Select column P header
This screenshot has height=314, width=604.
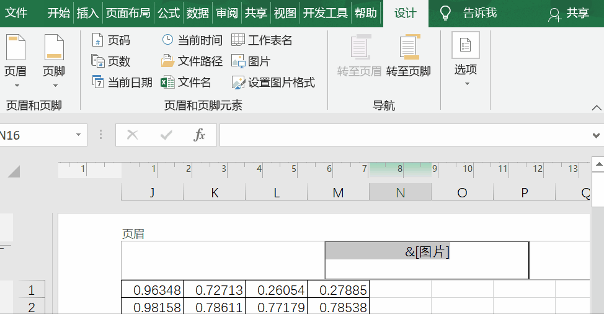point(524,192)
